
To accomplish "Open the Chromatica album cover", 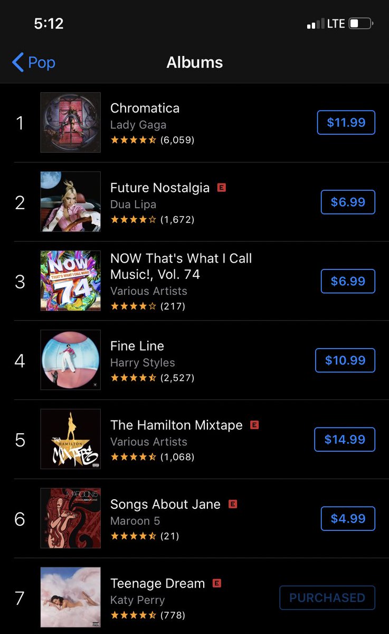I will [71, 123].
